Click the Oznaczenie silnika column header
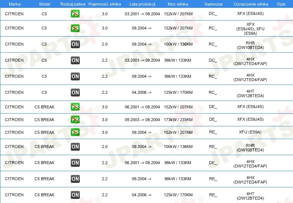The image size is (293, 203). click(251, 4)
